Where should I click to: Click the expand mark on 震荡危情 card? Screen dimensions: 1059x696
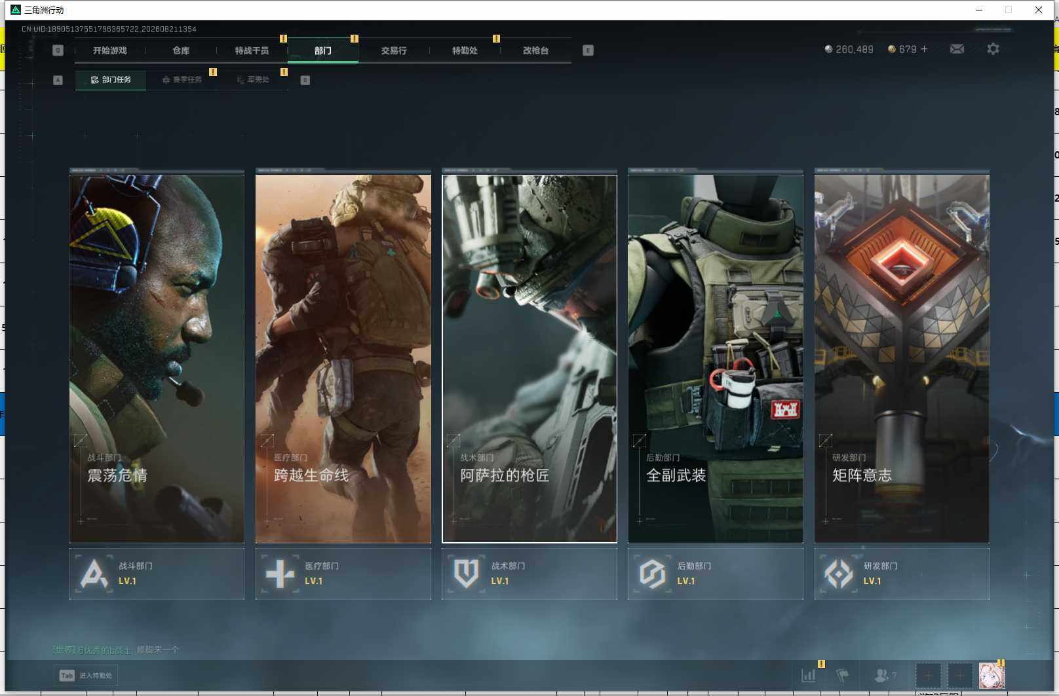point(81,440)
